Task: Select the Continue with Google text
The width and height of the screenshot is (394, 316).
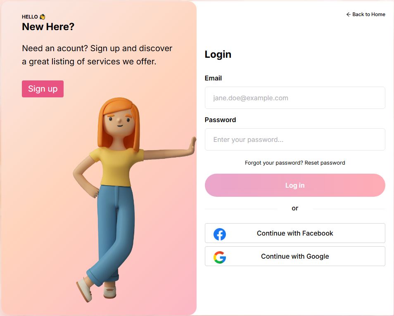Action: coord(295,257)
